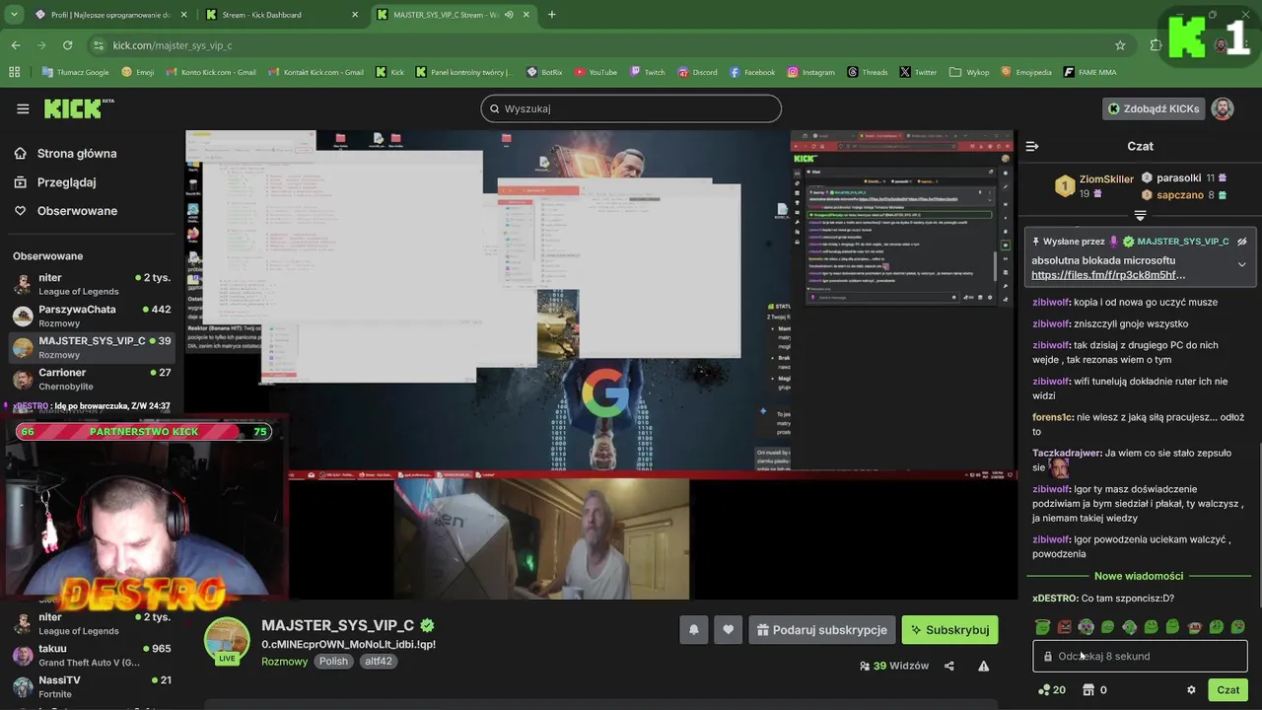
Task: Click the Rozmowy category link under the title
Action: [284, 661]
